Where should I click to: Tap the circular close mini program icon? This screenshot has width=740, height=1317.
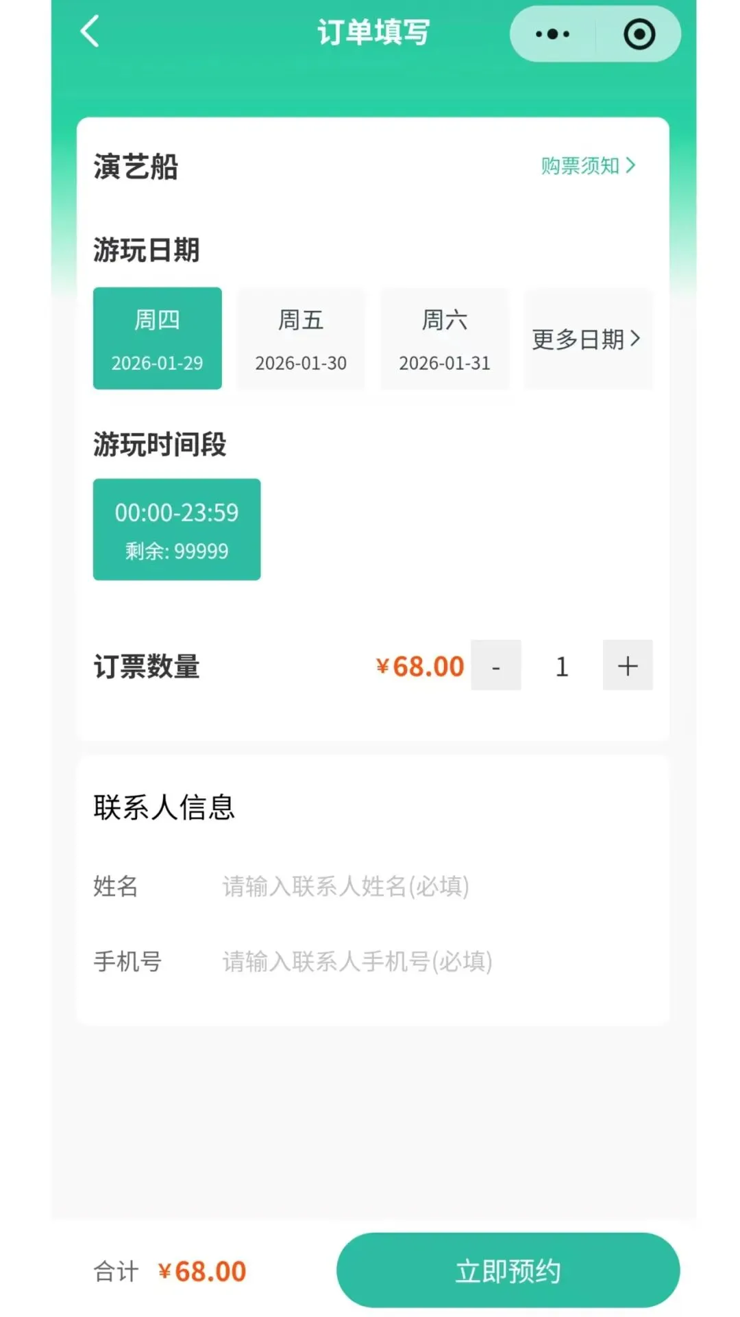(x=639, y=34)
